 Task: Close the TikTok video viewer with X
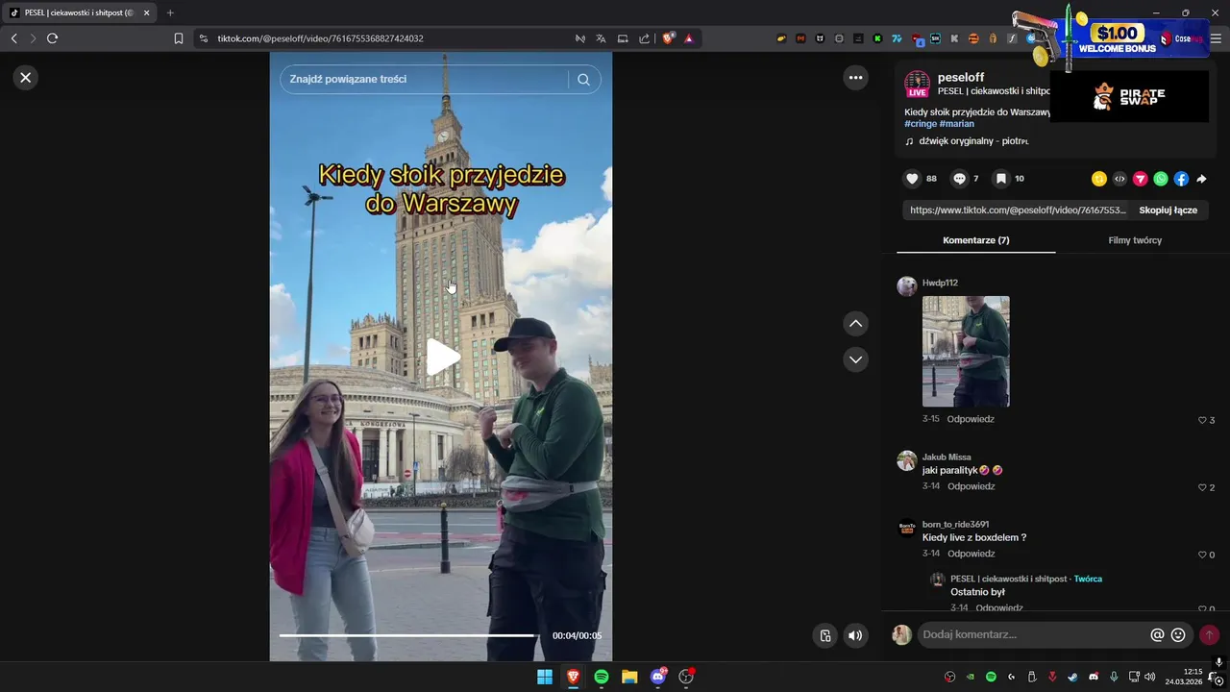(26, 78)
